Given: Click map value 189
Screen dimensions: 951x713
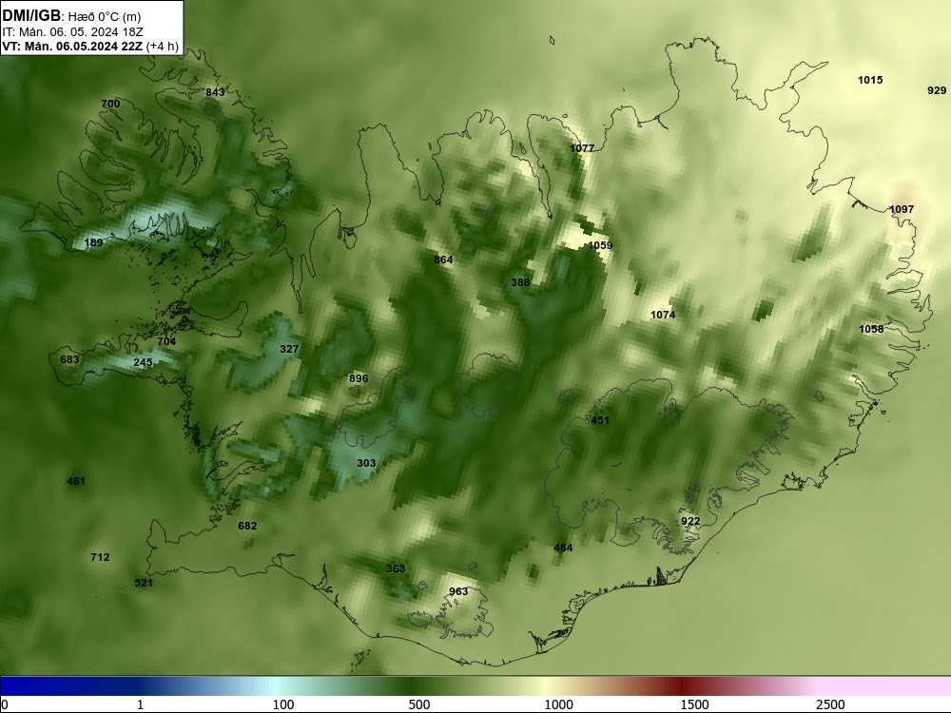Looking at the screenshot, I should pos(93,242).
